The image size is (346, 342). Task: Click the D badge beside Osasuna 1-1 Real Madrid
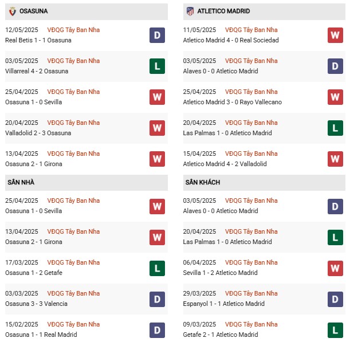tap(157, 330)
